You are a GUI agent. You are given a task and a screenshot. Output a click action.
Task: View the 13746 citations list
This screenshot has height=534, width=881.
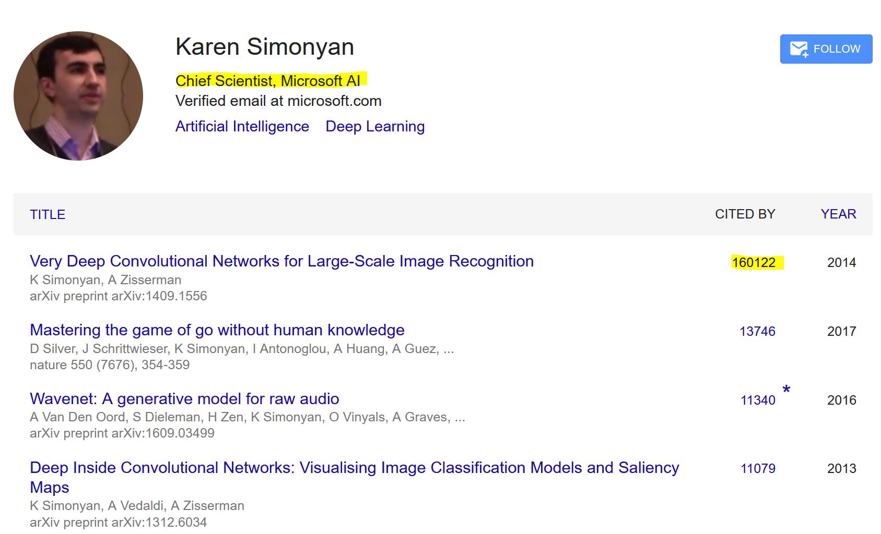coord(757,331)
